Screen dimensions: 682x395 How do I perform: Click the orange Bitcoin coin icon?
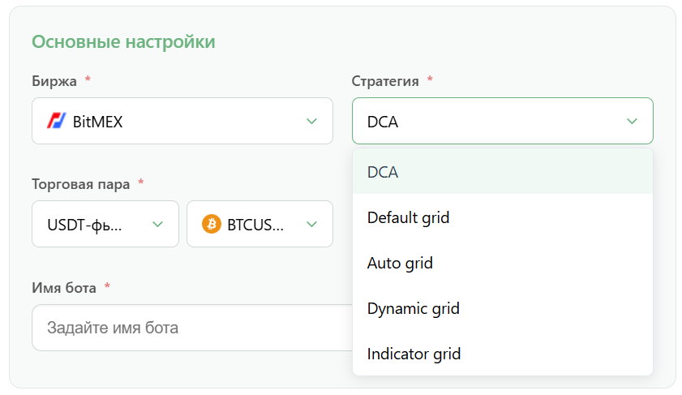[x=212, y=224]
